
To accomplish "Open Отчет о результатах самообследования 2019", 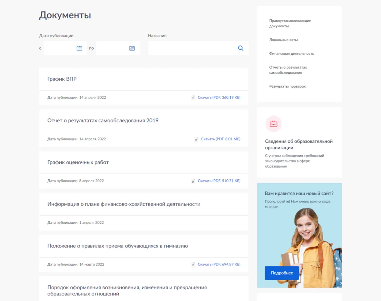I will point(103,120).
